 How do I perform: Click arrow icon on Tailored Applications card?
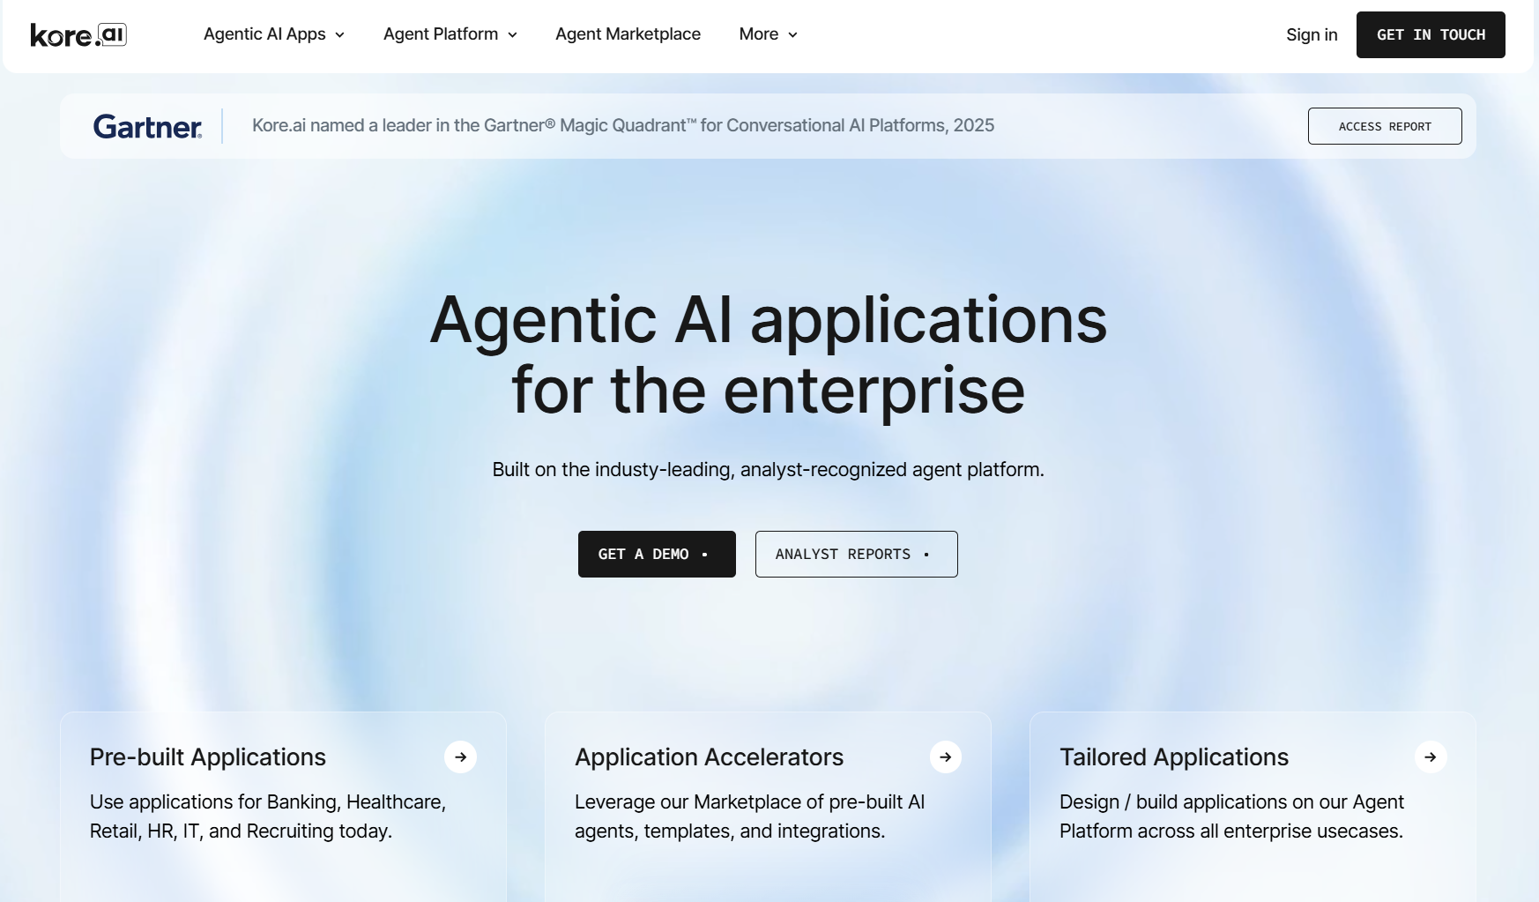click(1431, 757)
